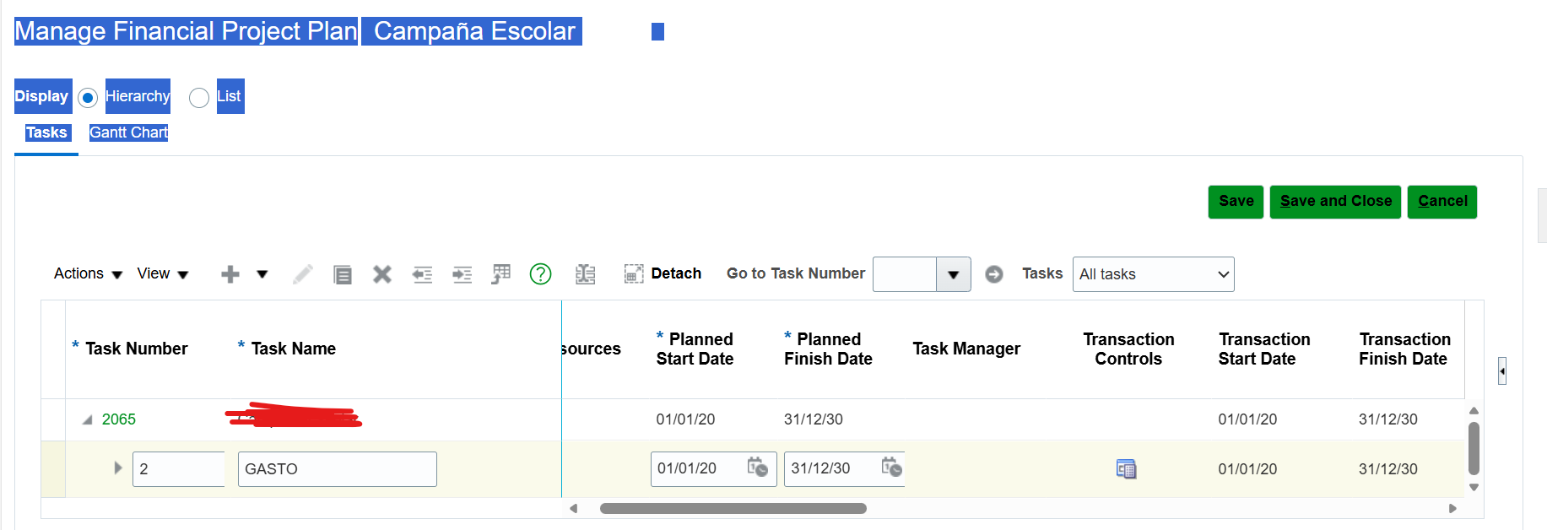This screenshot has width=1547, height=530.
Task: Click the horizontal scrollbar under the table
Action: click(733, 508)
